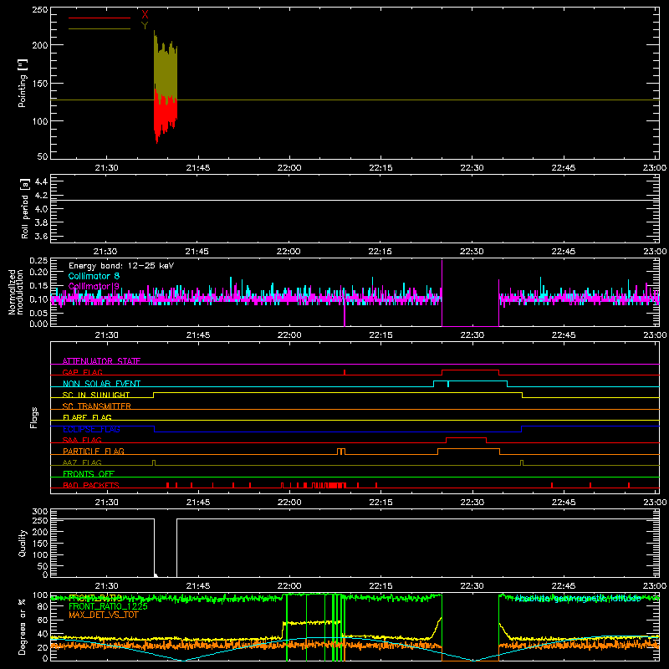The image size is (669, 669).
Task: Click the yellow FRONT_RATIO legend label
Action: [x=95, y=598]
